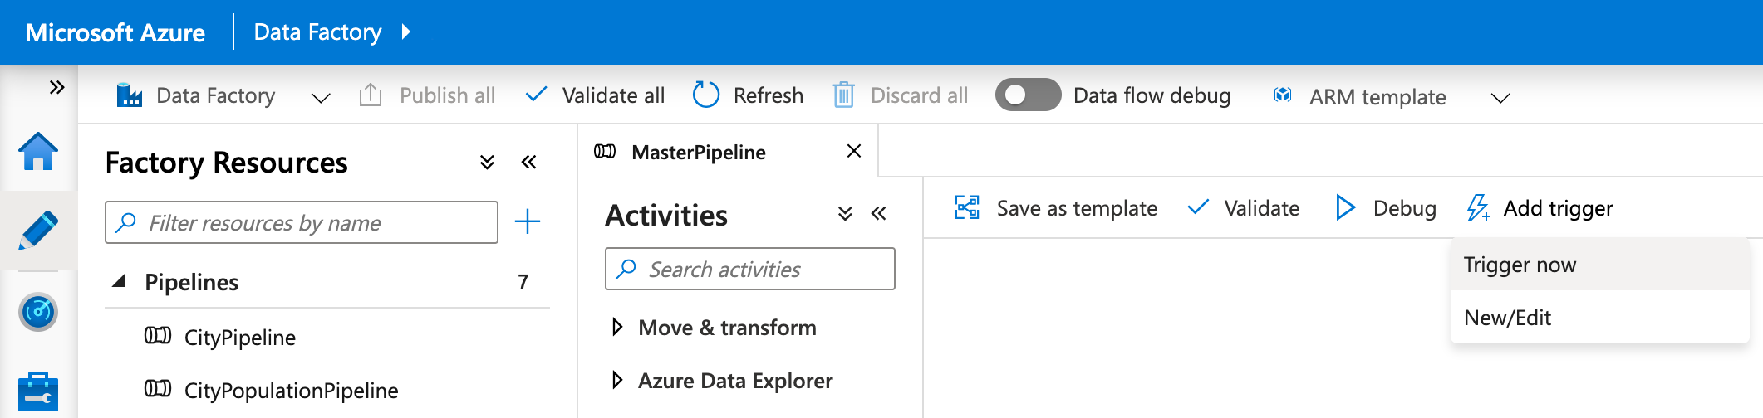1763x418 pixels.
Task: Expand the left navigation rail chevrons
Action: 56,87
